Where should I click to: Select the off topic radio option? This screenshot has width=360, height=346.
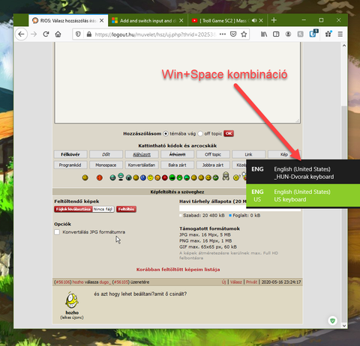(x=200, y=133)
